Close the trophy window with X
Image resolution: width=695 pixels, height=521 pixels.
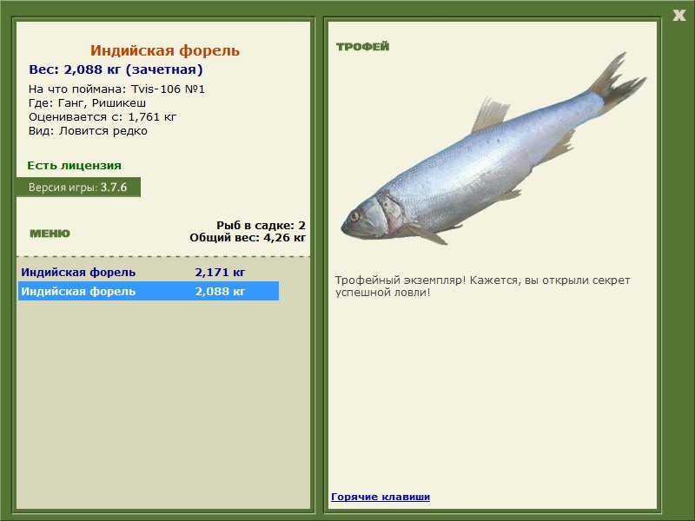pos(678,16)
